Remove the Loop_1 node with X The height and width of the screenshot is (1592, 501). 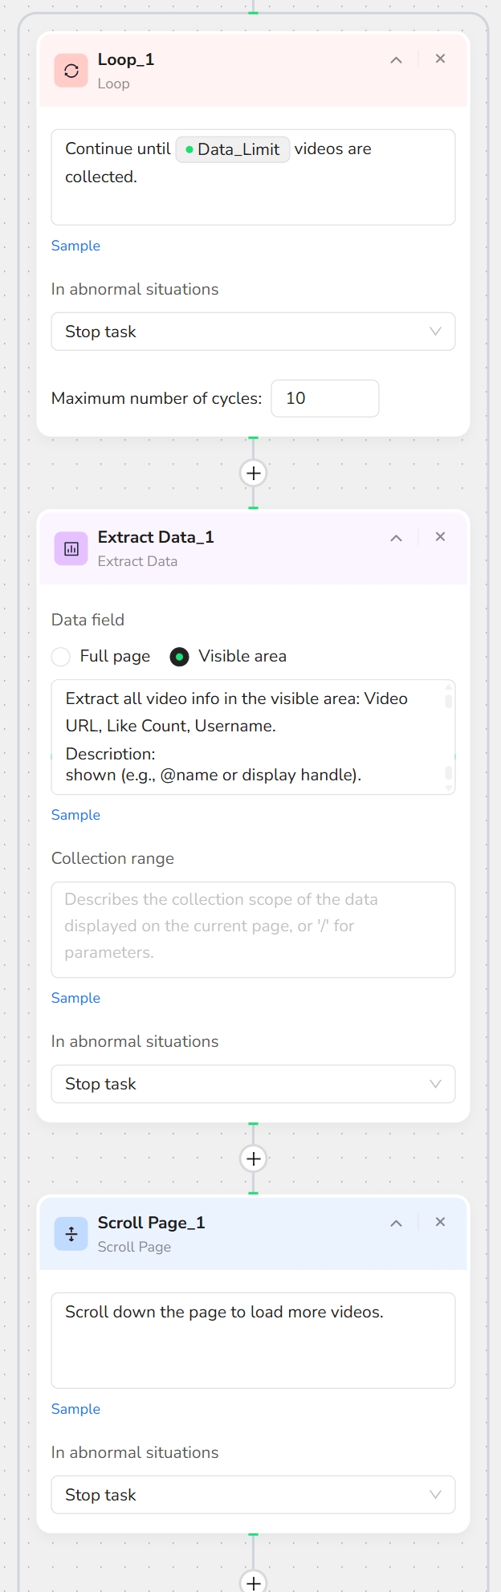[440, 59]
